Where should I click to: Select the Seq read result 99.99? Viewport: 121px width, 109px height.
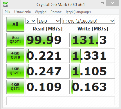[x=48, y=40]
